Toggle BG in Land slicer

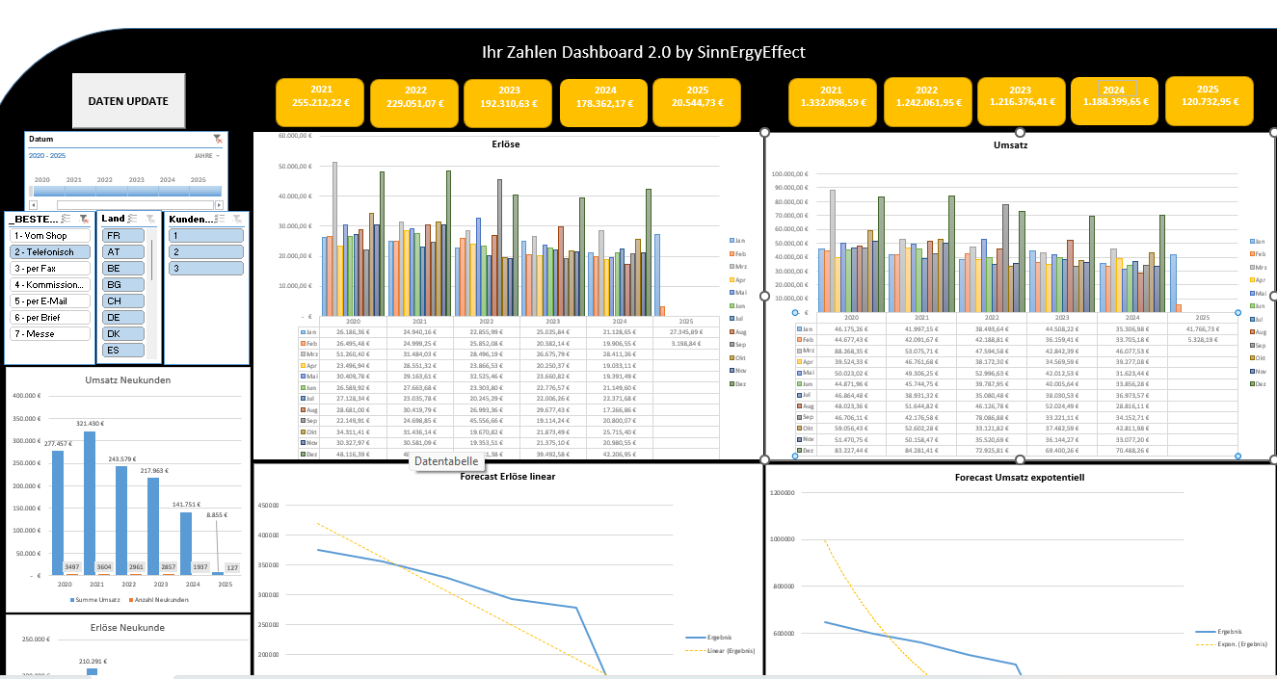[122, 284]
